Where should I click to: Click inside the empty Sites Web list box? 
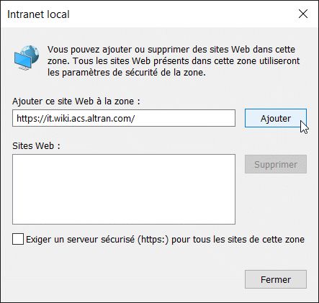pyautogui.click(x=124, y=189)
